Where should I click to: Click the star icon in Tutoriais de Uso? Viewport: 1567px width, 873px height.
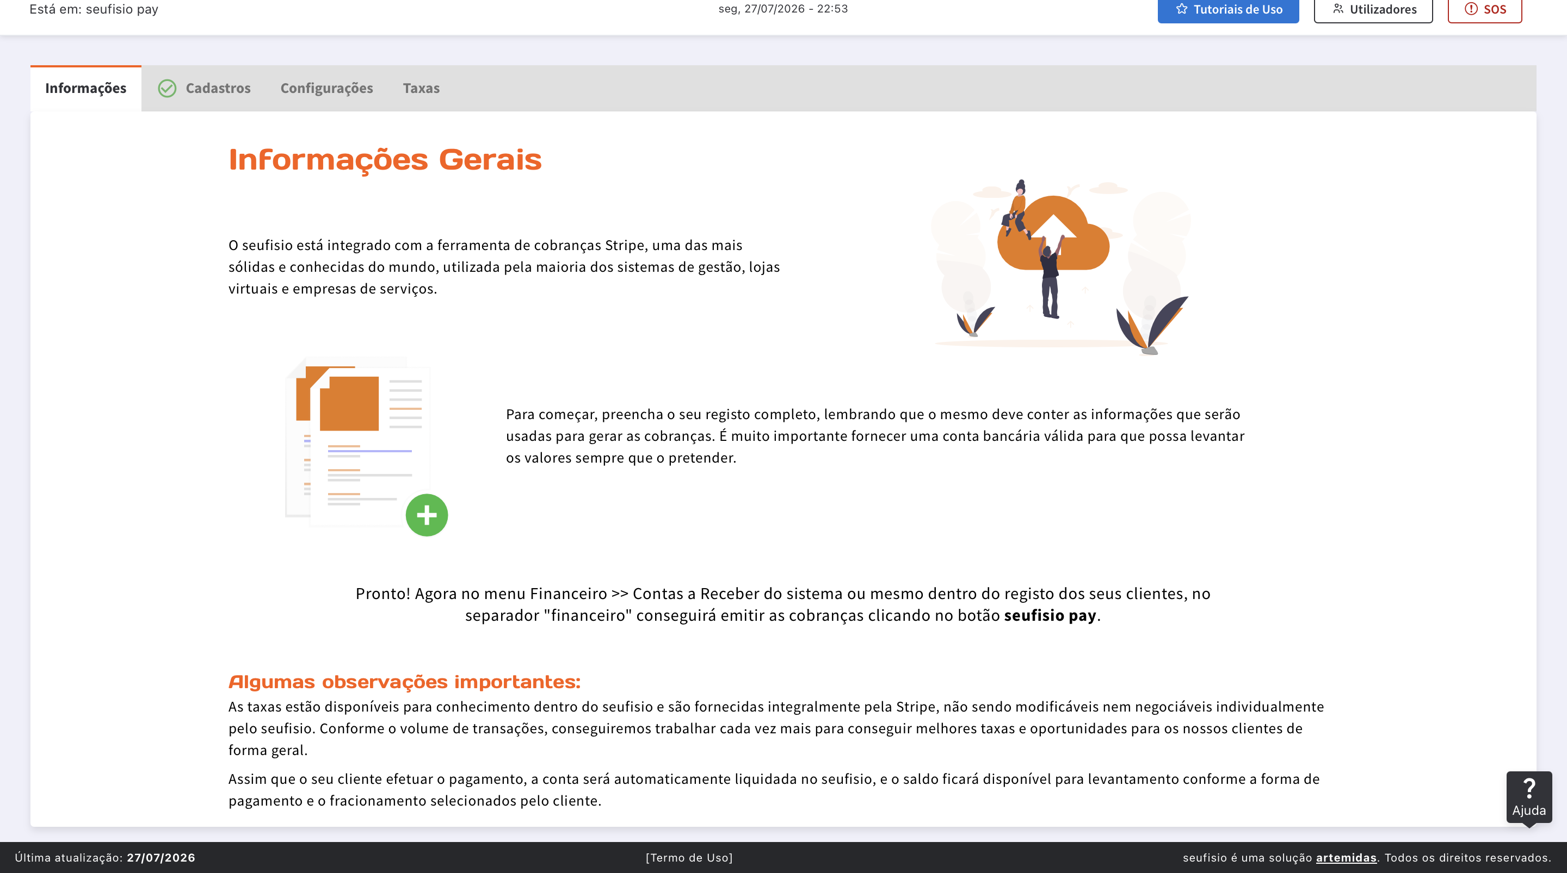click(1181, 9)
